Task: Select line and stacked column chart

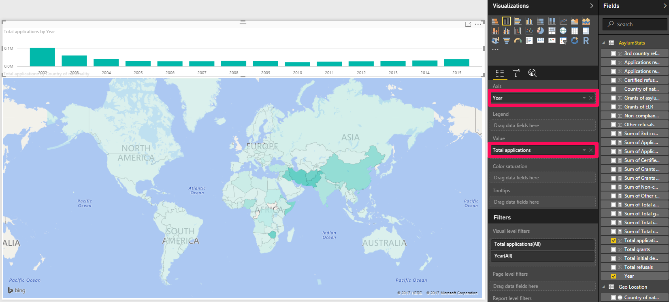Action: 495,31
